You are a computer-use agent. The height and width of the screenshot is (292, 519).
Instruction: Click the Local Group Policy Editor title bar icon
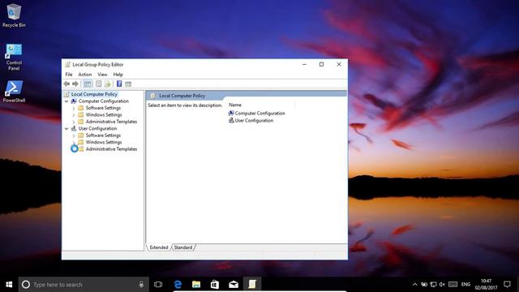[67, 65]
